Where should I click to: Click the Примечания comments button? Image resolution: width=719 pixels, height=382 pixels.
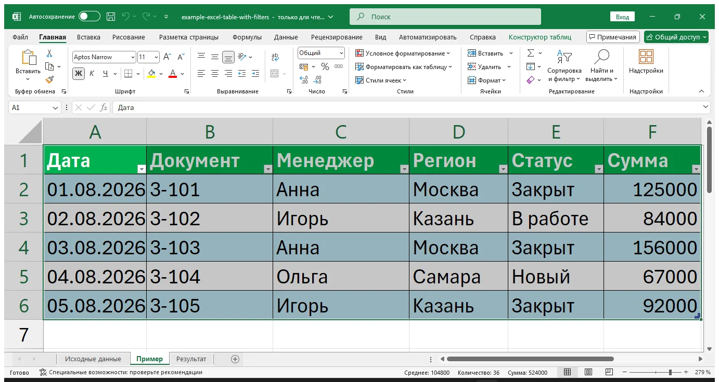coord(613,37)
